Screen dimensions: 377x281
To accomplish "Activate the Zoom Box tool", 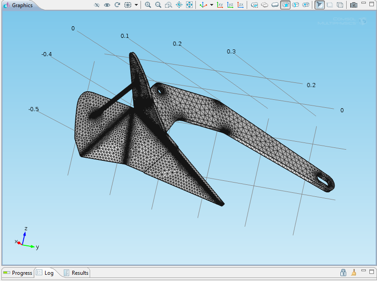I will (x=169, y=5).
